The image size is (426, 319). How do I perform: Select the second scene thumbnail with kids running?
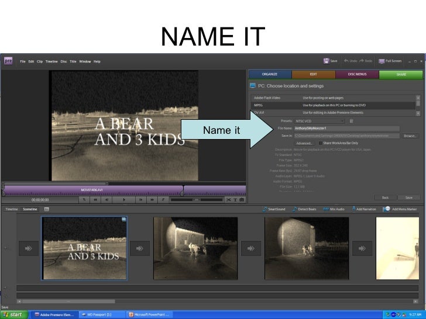(195, 248)
